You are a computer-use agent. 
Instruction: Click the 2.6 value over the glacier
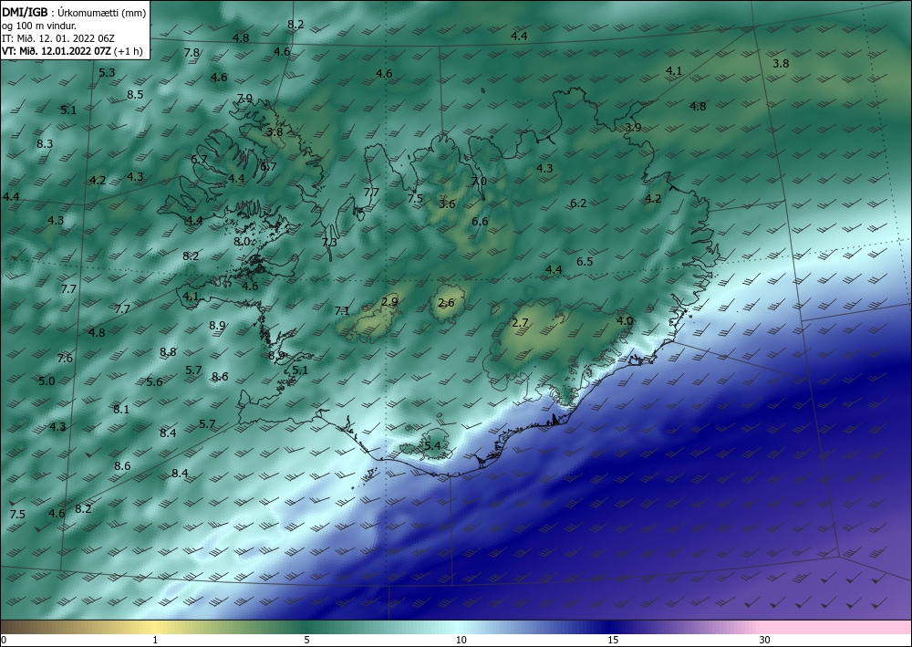tap(446, 303)
